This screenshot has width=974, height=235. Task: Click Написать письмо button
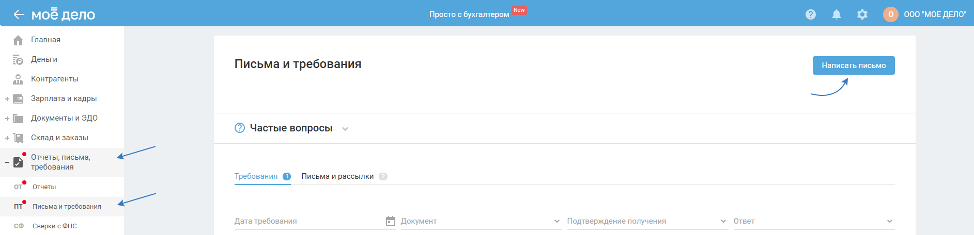click(854, 65)
